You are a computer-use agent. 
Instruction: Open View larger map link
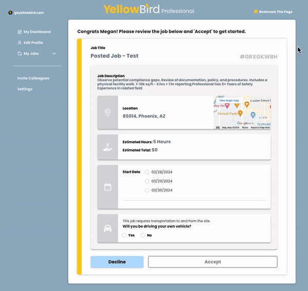pyautogui.click(x=229, y=101)
